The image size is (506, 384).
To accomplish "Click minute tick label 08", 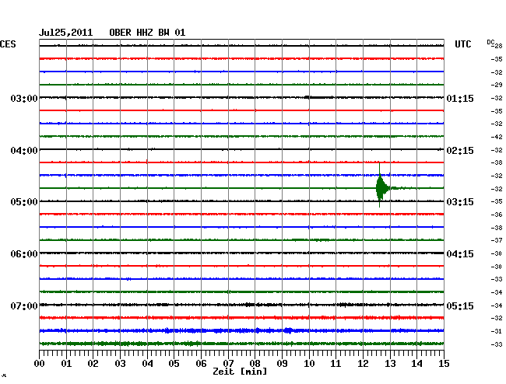I will [x=255, y=363].
